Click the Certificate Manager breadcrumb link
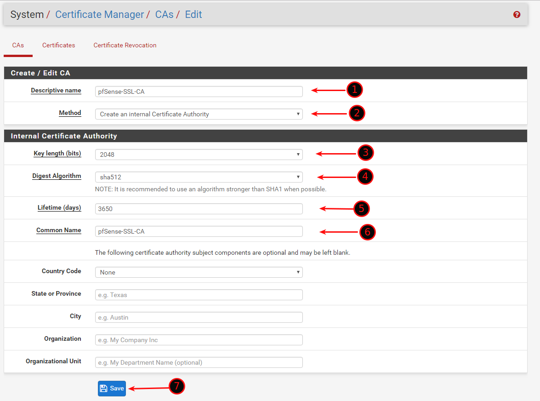This screenshot has height=401, width=540. click(x=100, y=14)
